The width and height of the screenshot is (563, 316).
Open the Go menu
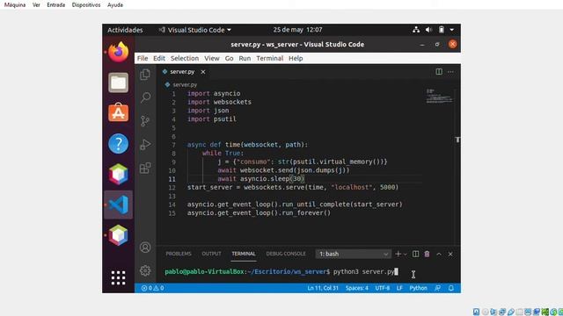pyautogui.click(x=229, y=58)
